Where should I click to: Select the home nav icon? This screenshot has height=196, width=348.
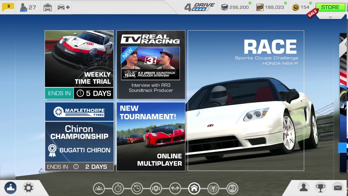(x=194, y=188)
